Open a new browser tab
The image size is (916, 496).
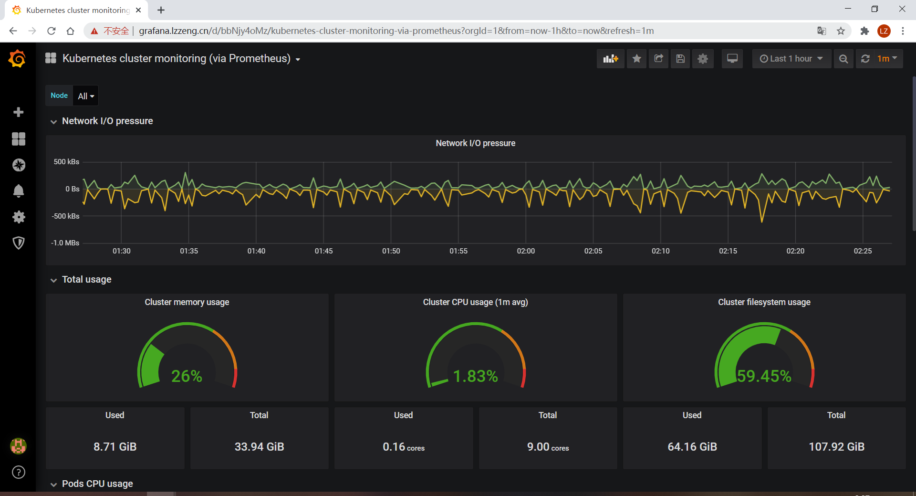[x=161, y=10]
